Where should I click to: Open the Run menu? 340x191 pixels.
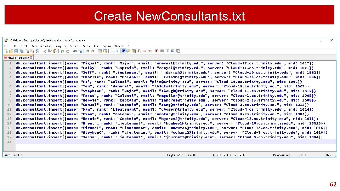pyautogui.click(x=96, y=46)
